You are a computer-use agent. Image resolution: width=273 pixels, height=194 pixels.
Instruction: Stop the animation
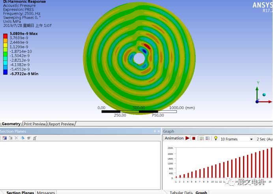pos(194,138)
